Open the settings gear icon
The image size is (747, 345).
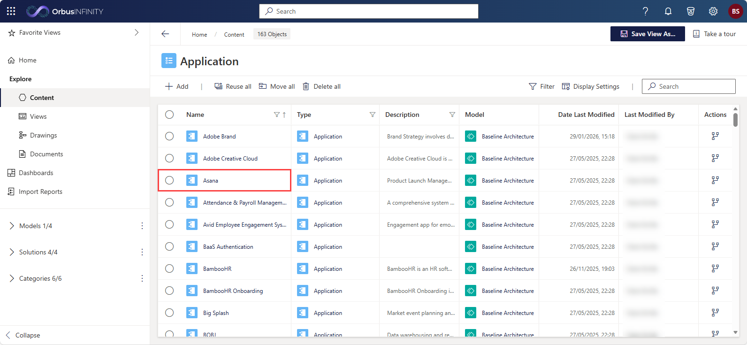tap(713, 11)
